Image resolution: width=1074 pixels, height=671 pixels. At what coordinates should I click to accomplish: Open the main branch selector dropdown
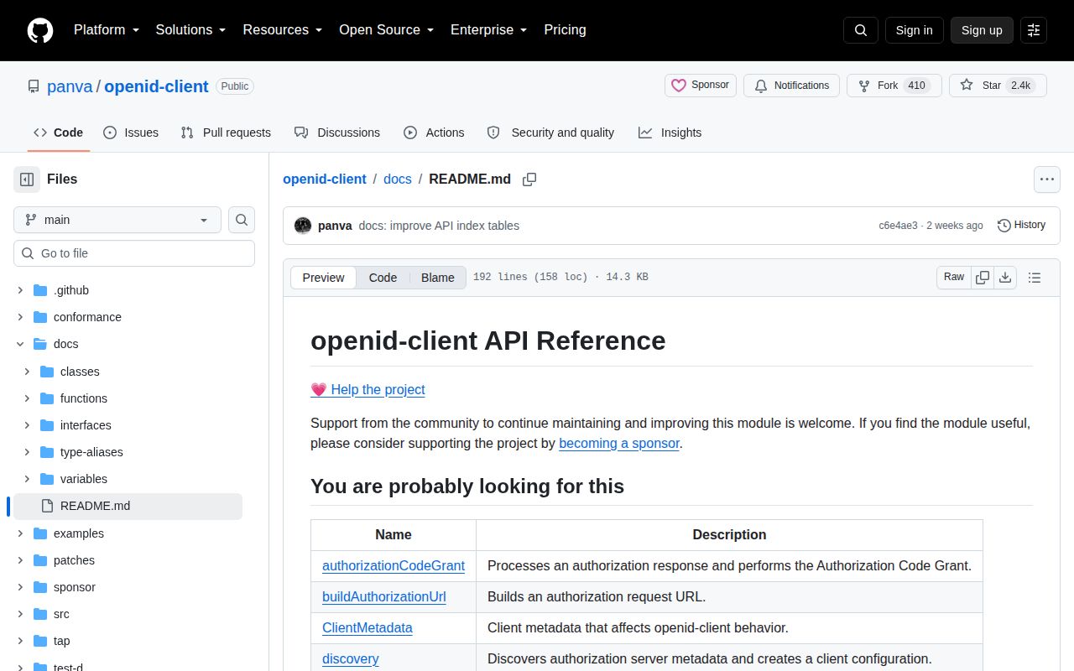click(x=117, y=220)
